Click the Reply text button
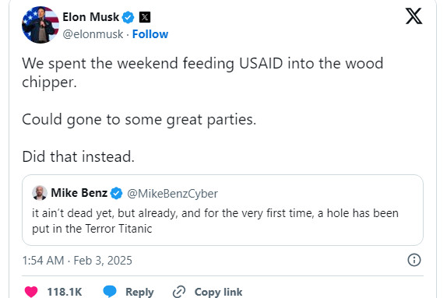Screen dimensions: 447x298 click(139, 292)
